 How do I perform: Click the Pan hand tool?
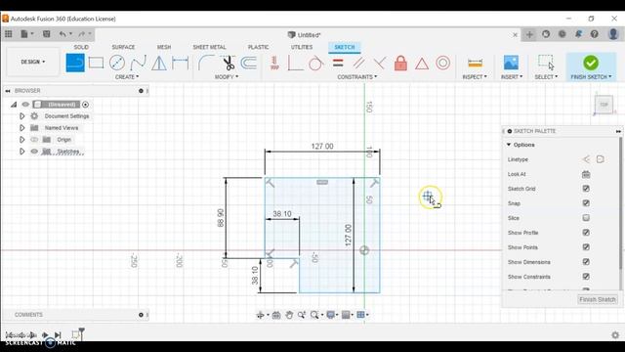(x=289, y=315)
